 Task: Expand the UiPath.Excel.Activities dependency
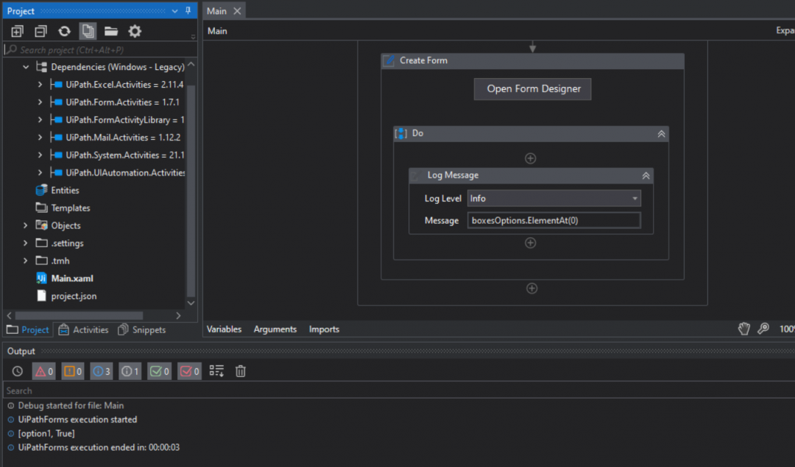pos(41,84)
